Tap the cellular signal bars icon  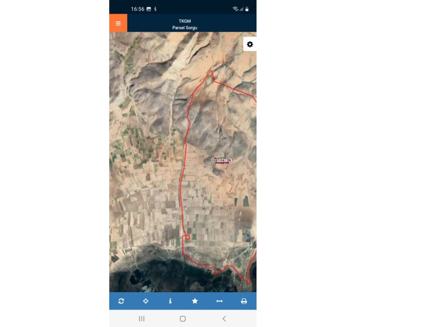tap(242, 9)
